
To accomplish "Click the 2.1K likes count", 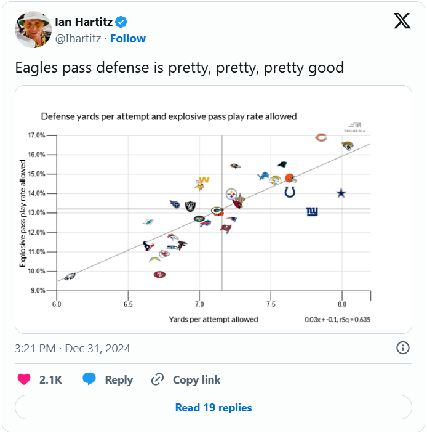I will pos(50,380).
